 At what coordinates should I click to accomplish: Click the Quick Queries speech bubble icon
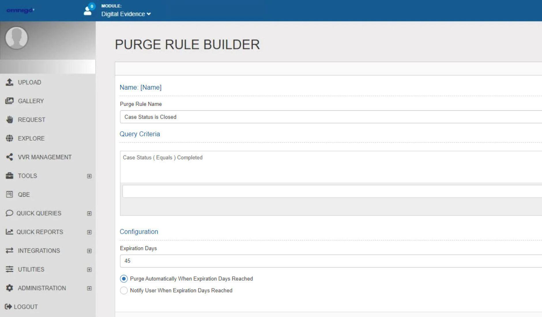click(9, 213)
